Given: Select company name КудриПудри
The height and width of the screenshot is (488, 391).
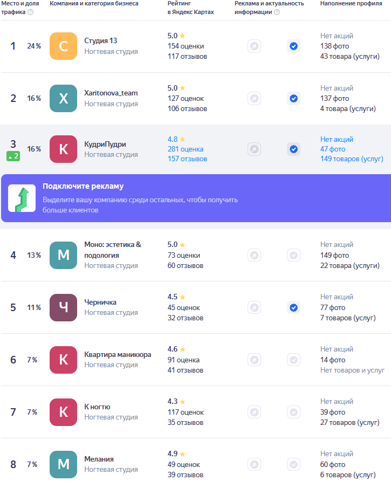Looking at the screenshot, I should click(105, 144).
